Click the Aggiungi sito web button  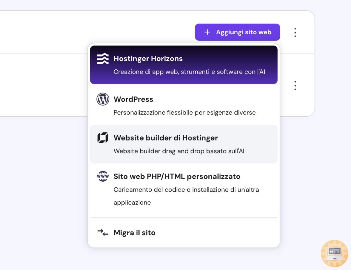pos(237,32)
